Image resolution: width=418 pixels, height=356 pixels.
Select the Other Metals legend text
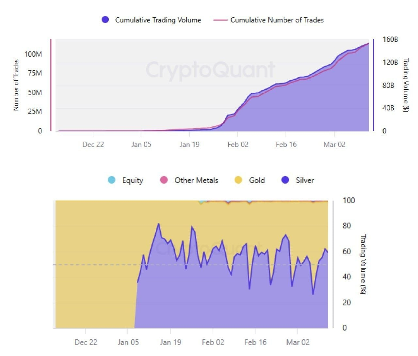[x=196, y=180]
